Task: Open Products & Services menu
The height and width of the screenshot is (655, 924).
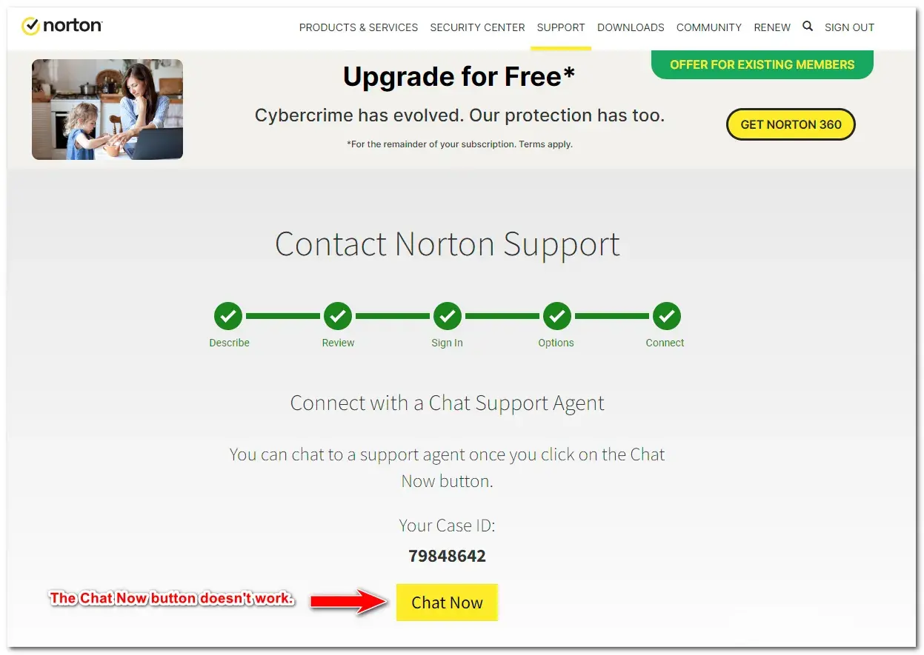Action: (359, 27)
